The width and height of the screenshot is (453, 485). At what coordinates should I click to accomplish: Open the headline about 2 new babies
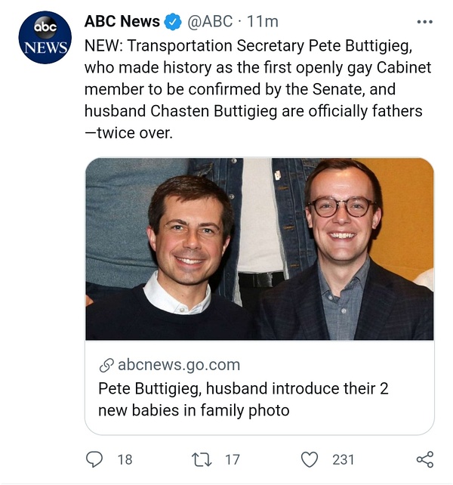[x=242, y=400]
